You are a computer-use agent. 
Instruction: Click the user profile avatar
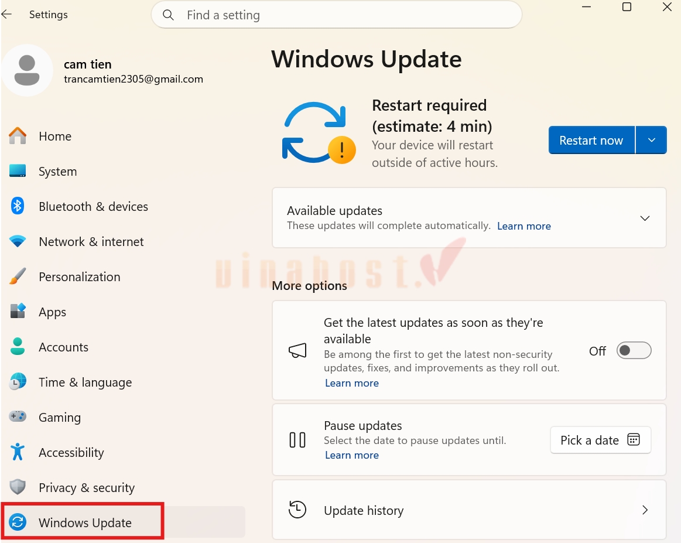(x=27, y=70)
